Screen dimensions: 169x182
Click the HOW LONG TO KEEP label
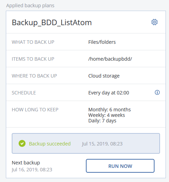coord(35,110)
